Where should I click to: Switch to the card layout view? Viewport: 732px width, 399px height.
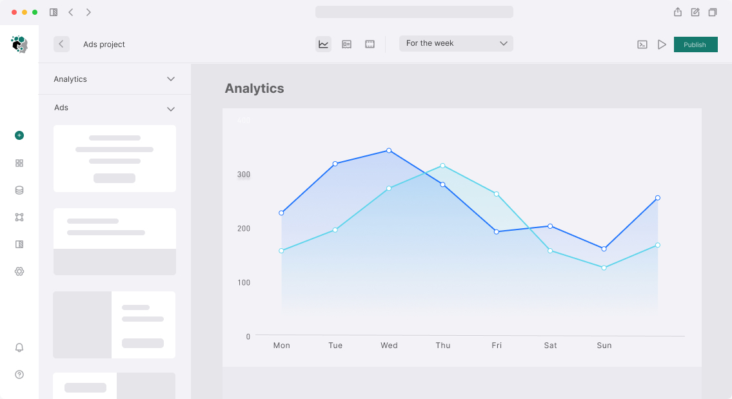point(346,44)
